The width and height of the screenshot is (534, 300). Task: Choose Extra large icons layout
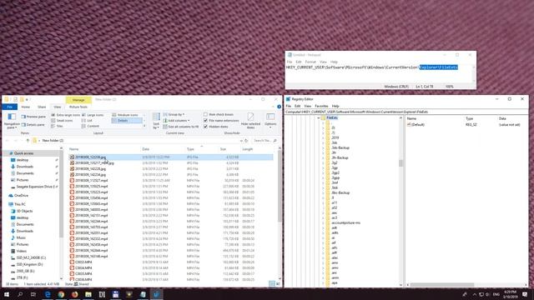65,115
